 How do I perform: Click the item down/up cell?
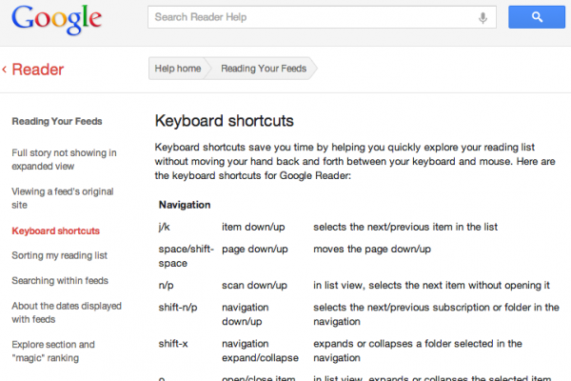point(253,227)
